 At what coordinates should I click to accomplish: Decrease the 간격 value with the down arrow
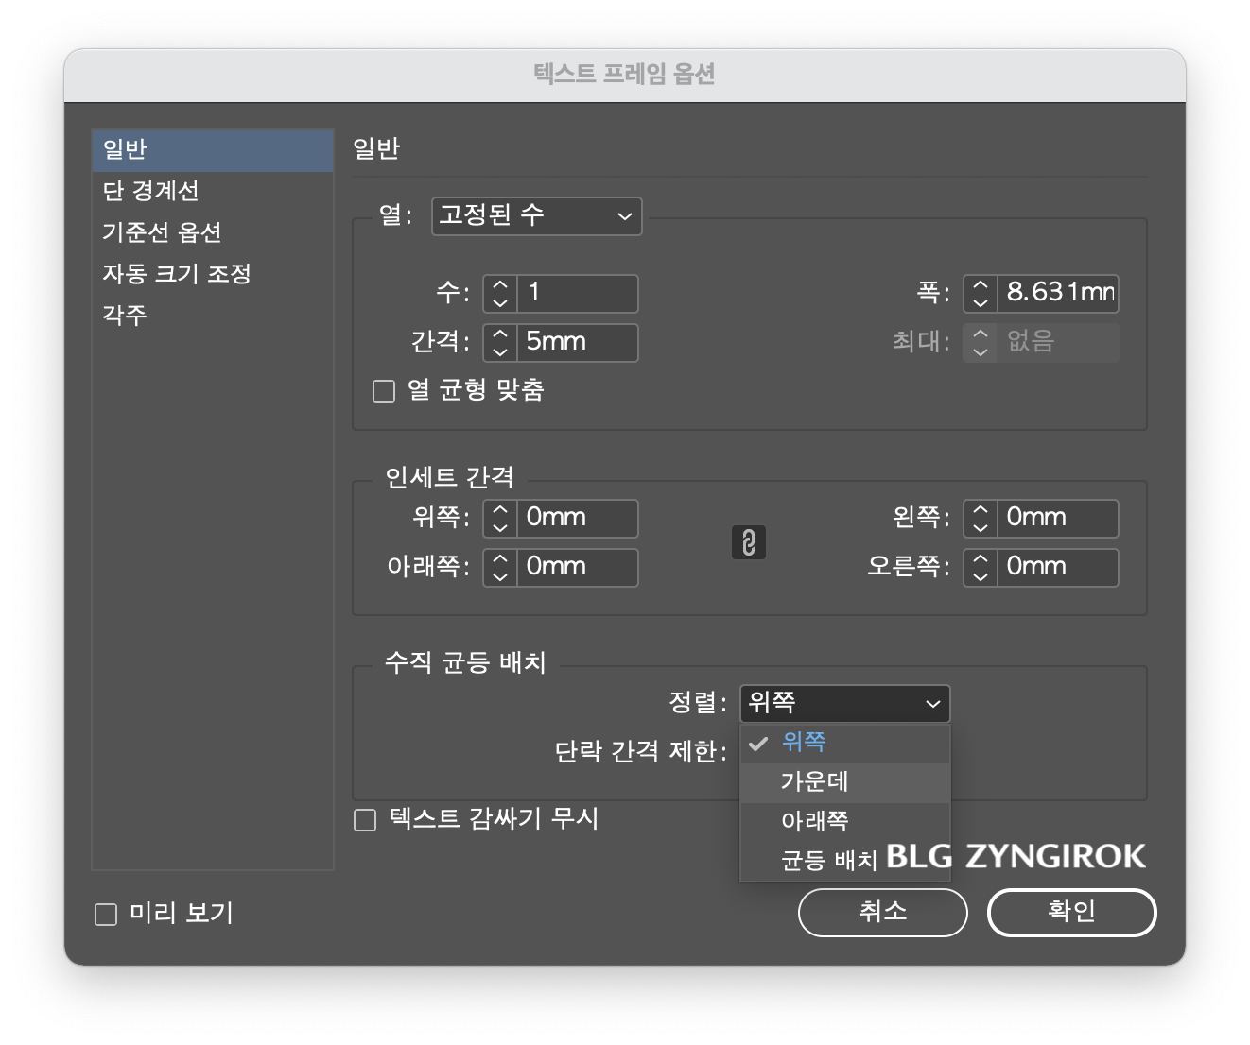point(498,351)
